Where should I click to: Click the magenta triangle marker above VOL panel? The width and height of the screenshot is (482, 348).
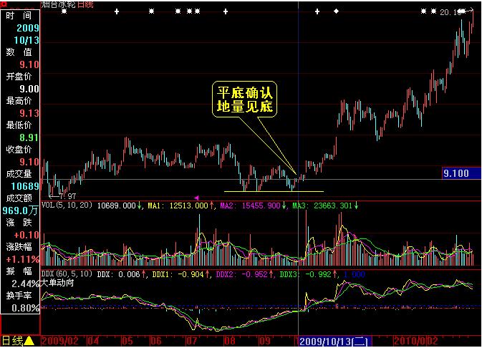(x=196, y=198)
